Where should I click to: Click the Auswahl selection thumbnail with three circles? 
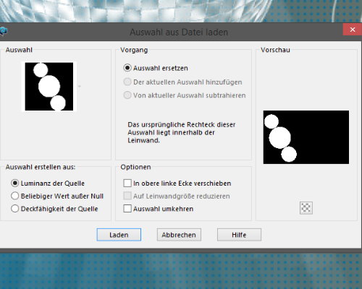(x=49, y=87)
